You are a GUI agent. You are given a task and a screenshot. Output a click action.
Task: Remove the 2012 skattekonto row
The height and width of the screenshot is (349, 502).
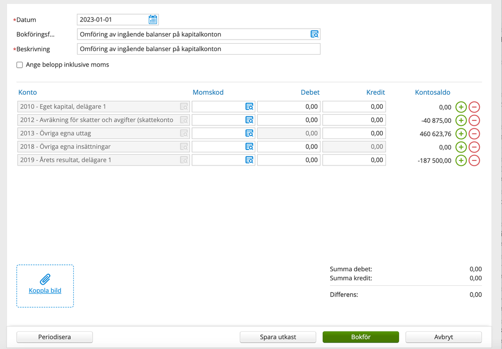pos(474,120)
